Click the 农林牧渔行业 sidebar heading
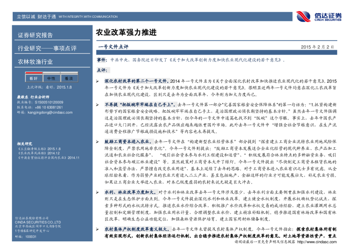Image resolution: width=355 pixels, height=251 pixels. (35, 62)
